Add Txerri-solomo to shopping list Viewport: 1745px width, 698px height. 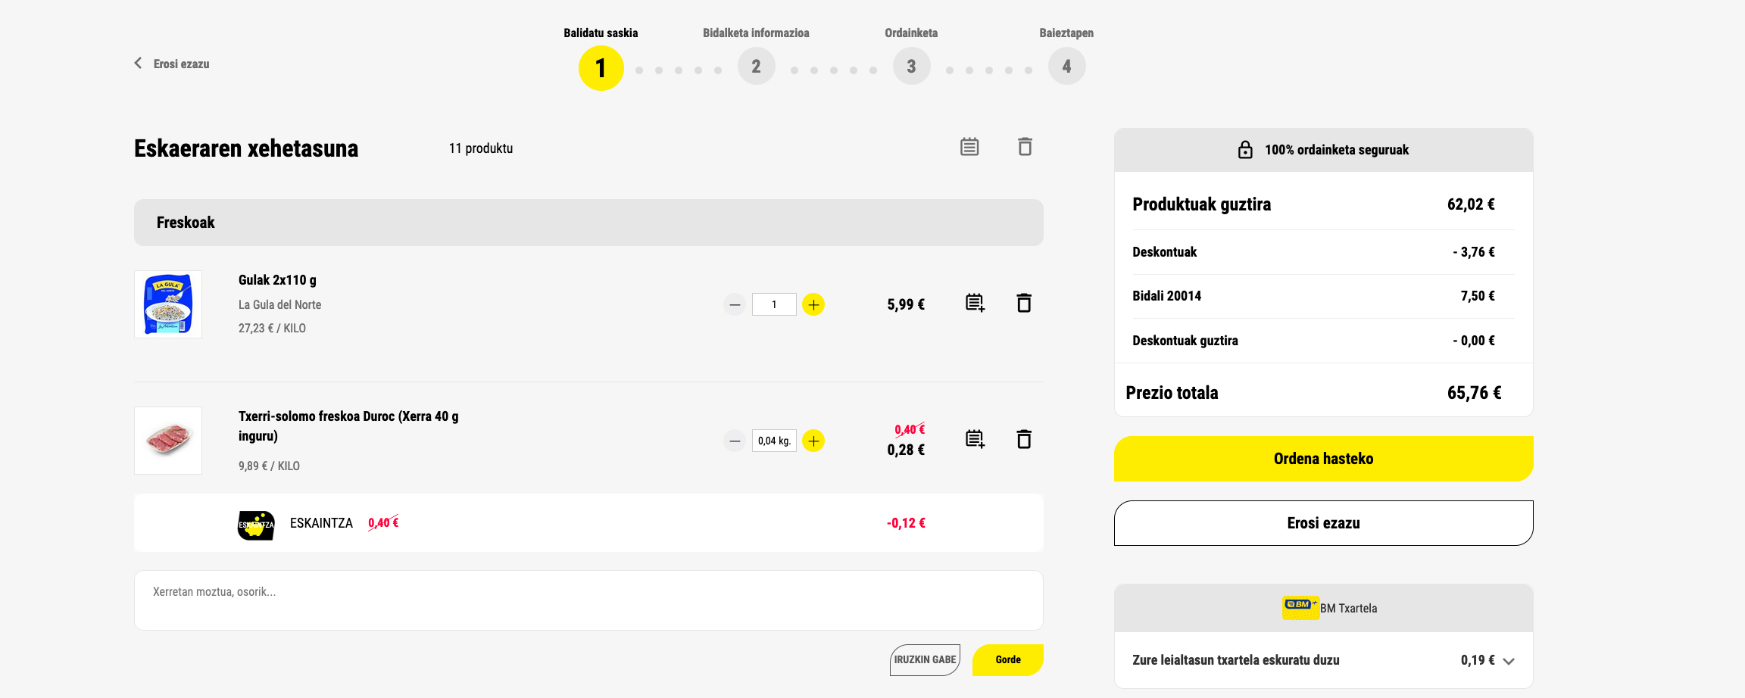click(975, 440)
